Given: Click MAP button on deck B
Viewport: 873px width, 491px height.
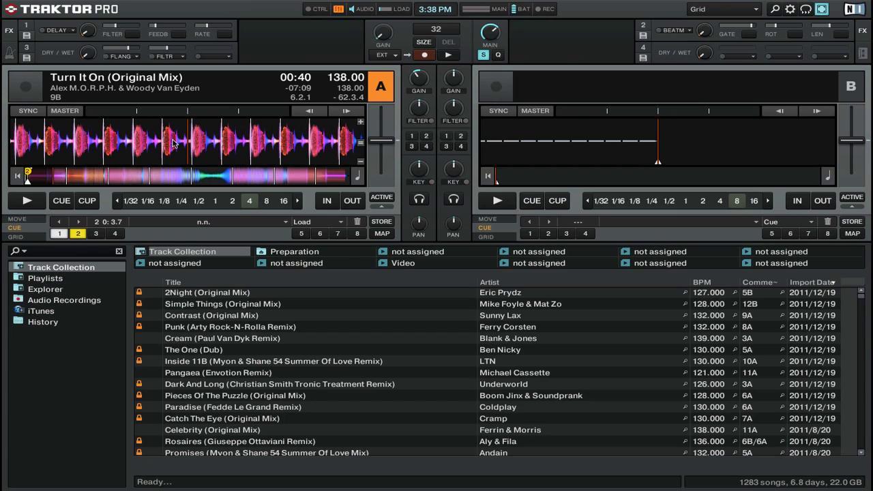Looking at the screenshot, I should (x=852, y=233).
